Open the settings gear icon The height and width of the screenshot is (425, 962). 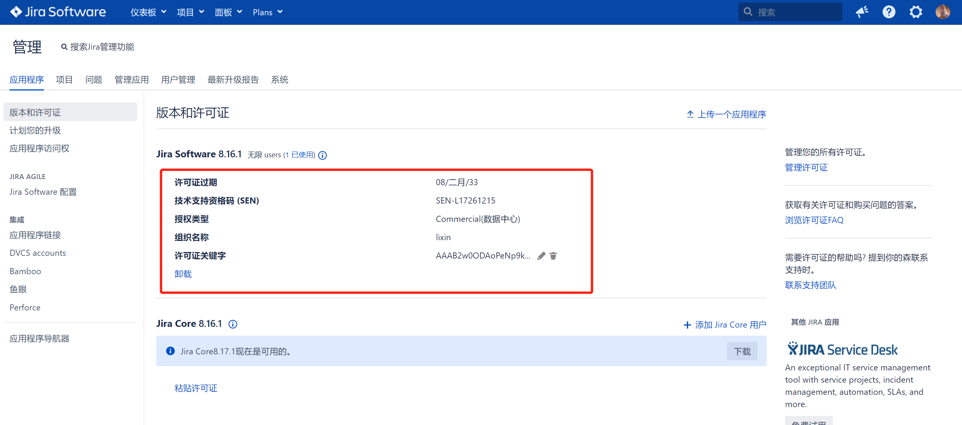(x=915, y=12)
